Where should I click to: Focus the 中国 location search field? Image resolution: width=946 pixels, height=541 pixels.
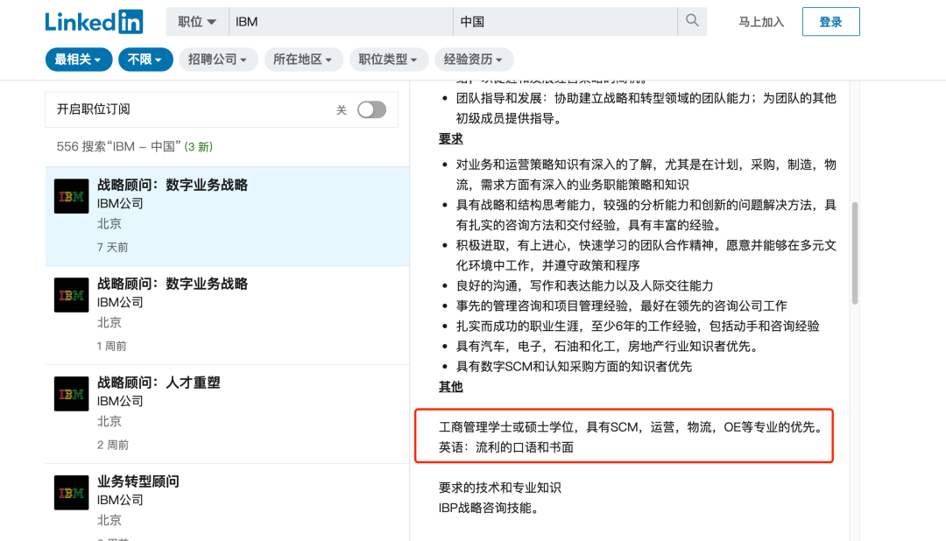click(x=565, y=22)
